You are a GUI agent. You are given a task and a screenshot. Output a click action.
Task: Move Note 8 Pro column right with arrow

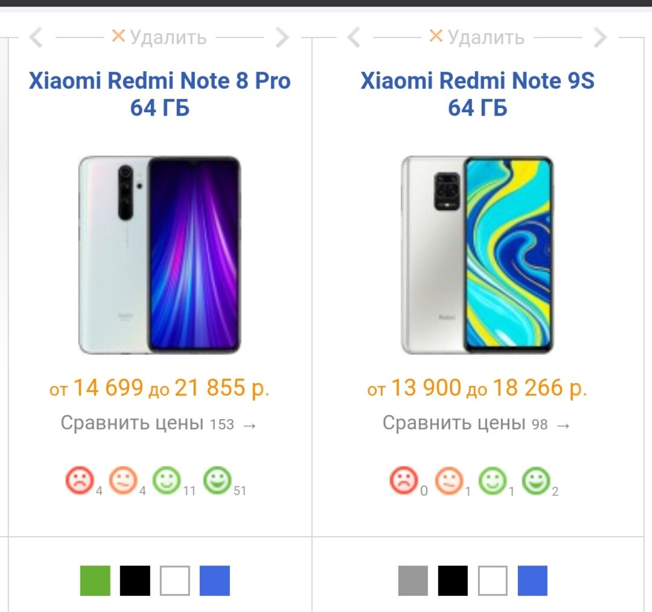pos(282,37)
